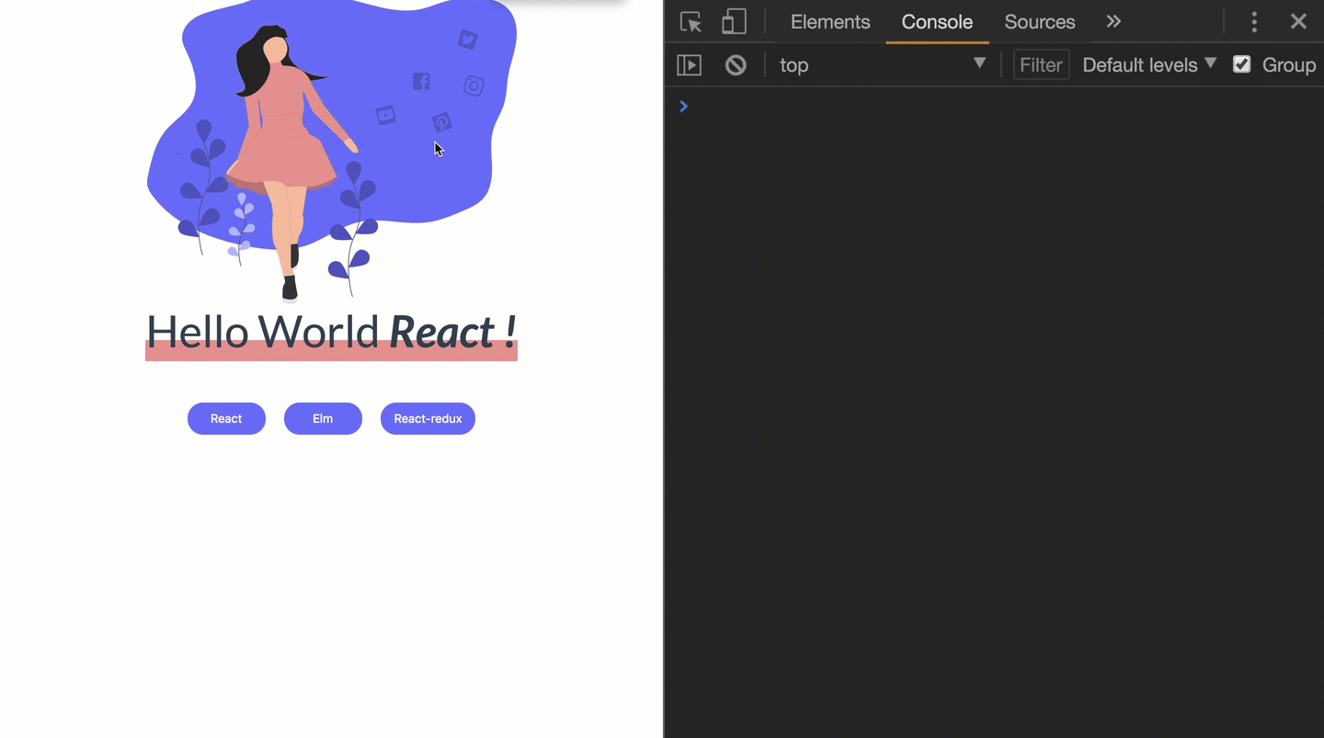This screenshot has height=738, width=1324.
Task: Click the Pinterest icon in the illustration
Action: pos(442,122)
